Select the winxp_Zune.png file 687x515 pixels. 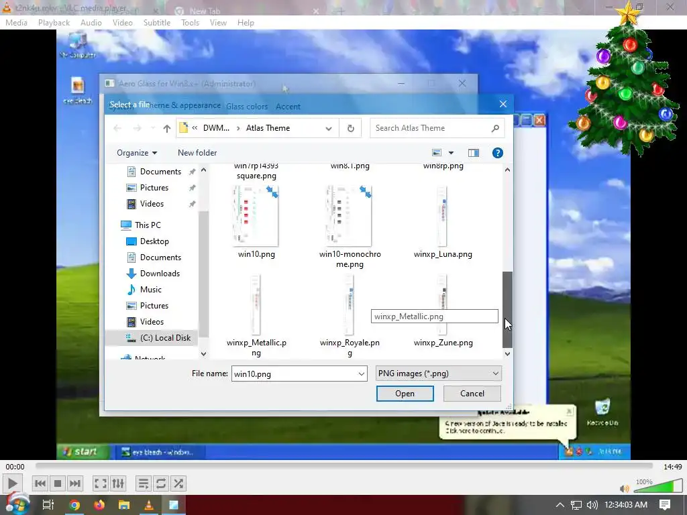pos(443,311)
